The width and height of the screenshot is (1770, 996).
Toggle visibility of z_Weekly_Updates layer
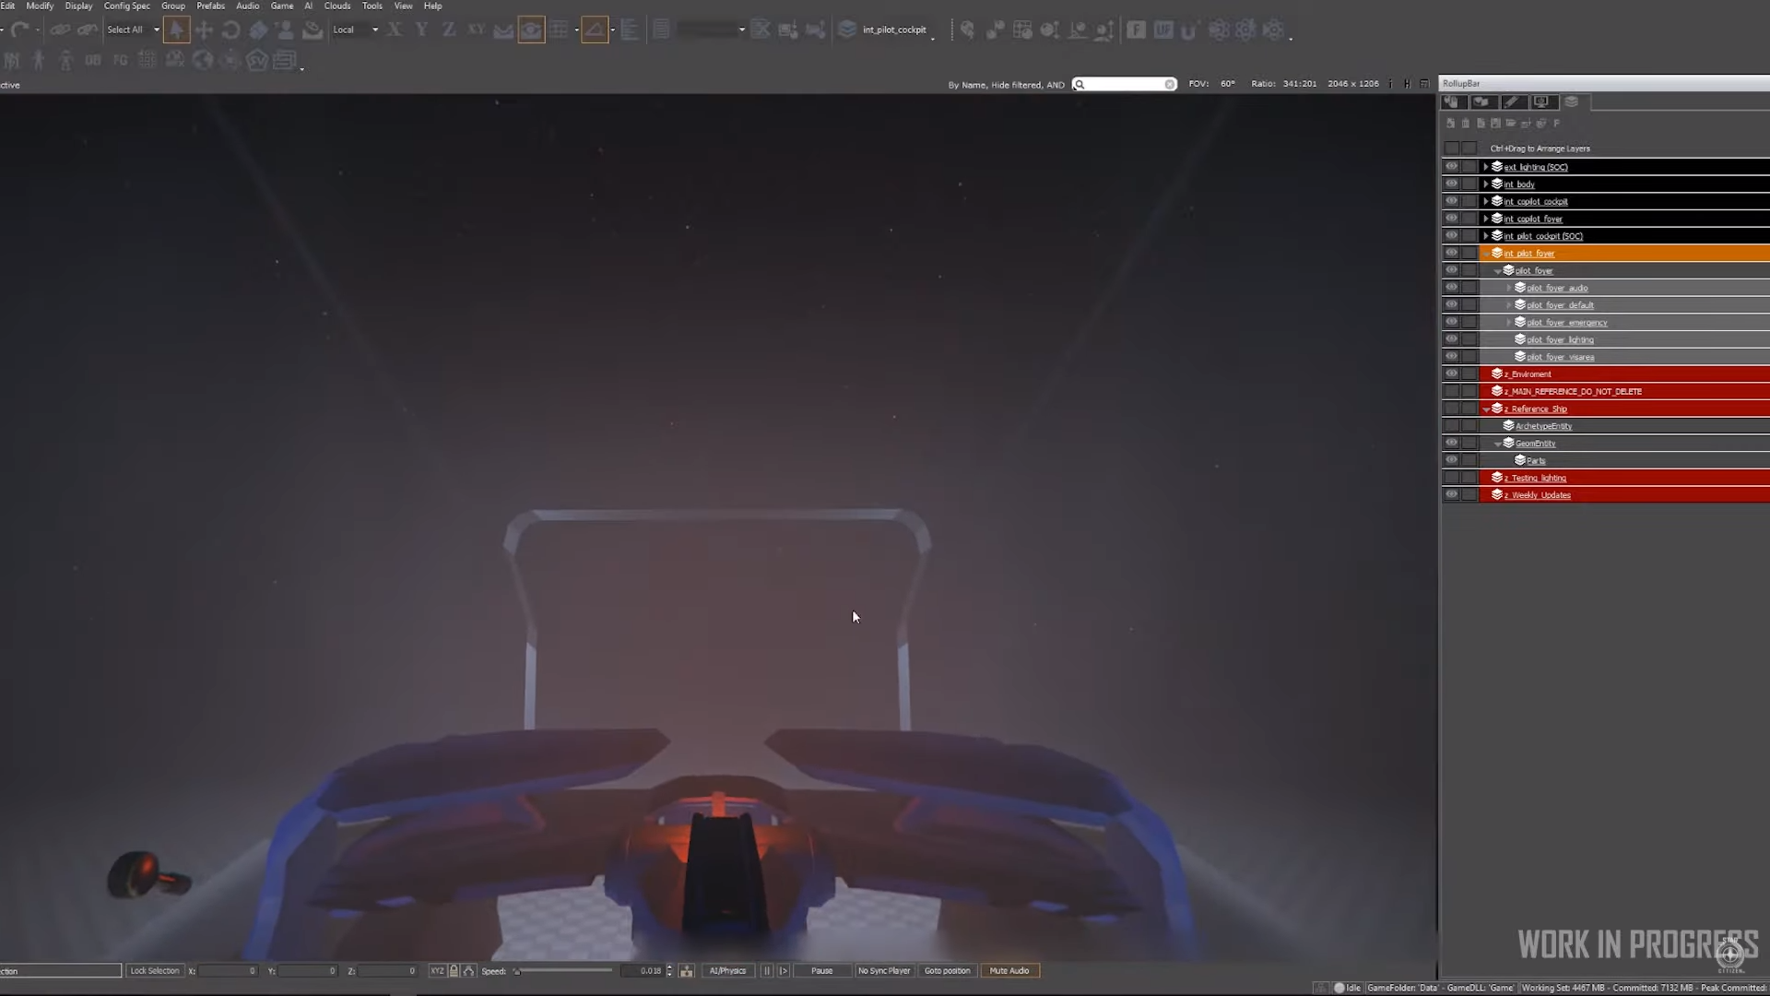(x=1452, y=494)
